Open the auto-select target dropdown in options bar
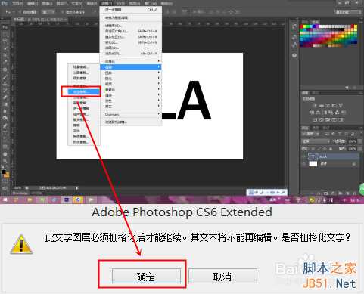364x294 pixels. 48,12
